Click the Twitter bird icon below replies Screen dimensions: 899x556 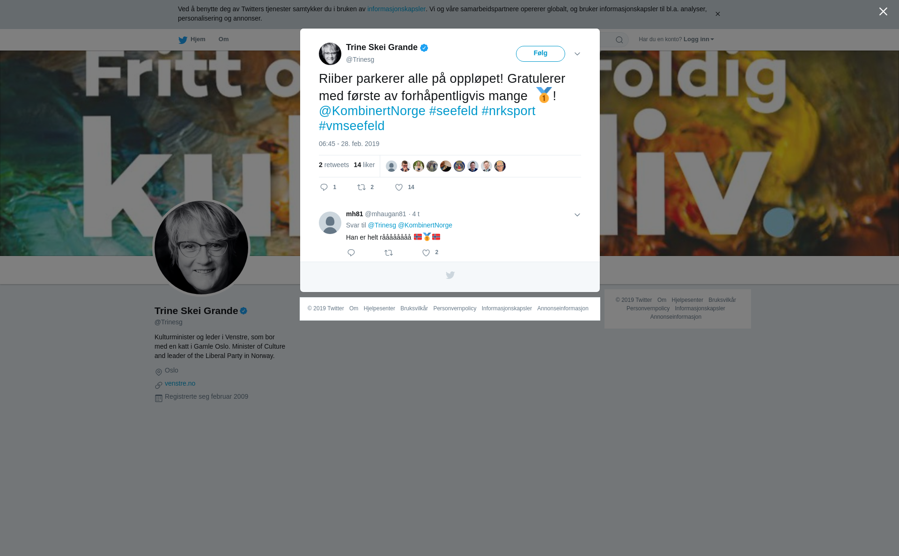450,275
